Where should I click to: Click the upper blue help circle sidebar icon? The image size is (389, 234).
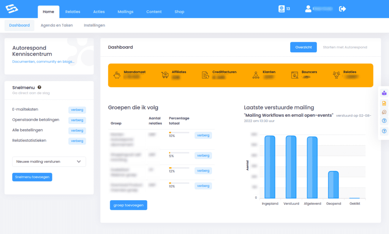[x=384, y=121]
